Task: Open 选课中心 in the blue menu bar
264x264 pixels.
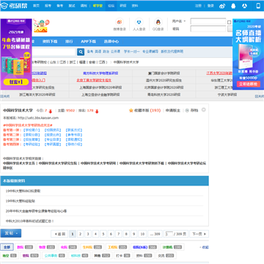Action: click(x=111, y=42)
